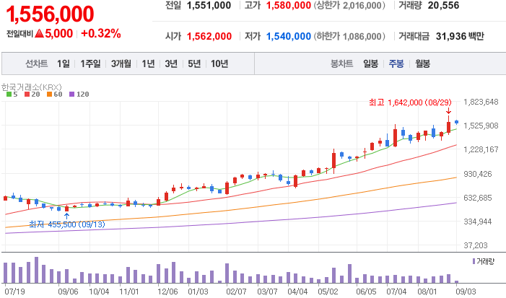Click the green 5-period moving average swatch
The width and height of the screenshot is (506, 298).
8,95
